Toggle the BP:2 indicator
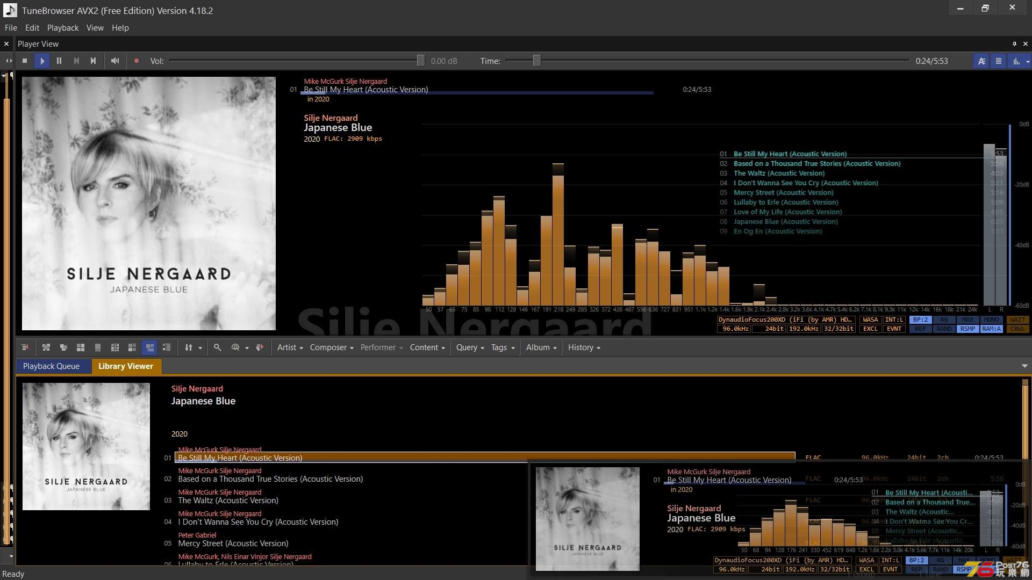1032x580 pixels. (921, 320)
